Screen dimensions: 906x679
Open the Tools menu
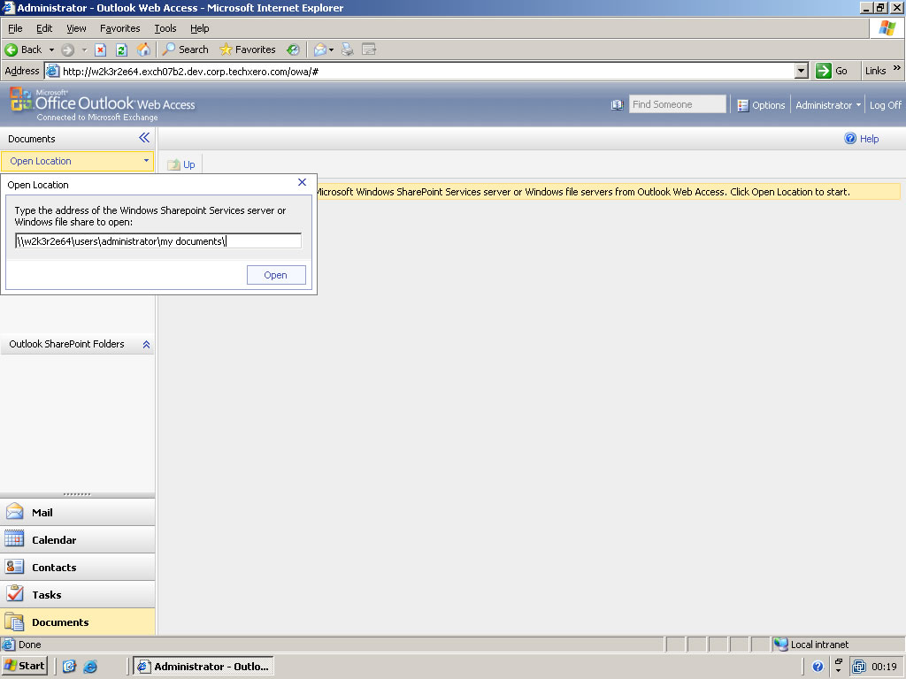[x=165, y=28]
